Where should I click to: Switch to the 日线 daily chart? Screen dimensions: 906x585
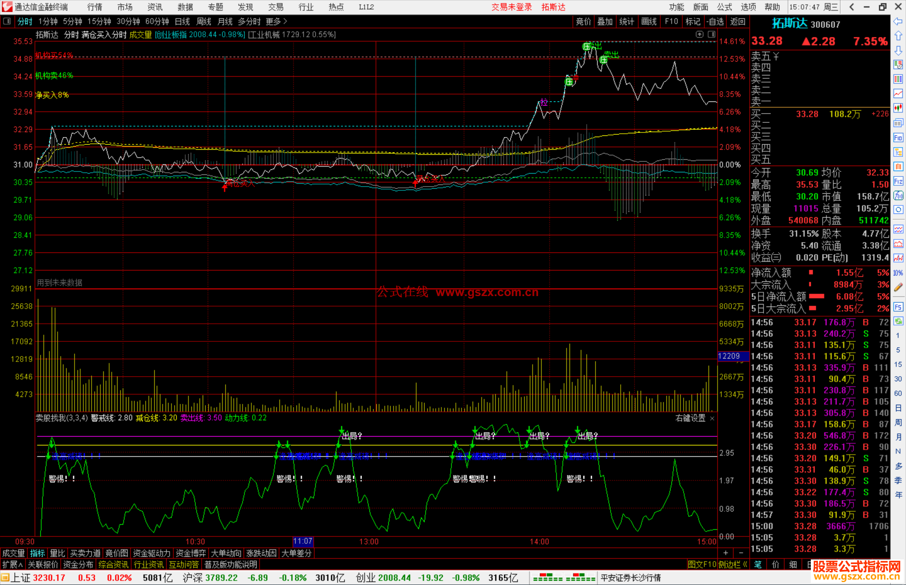(182, 21)
